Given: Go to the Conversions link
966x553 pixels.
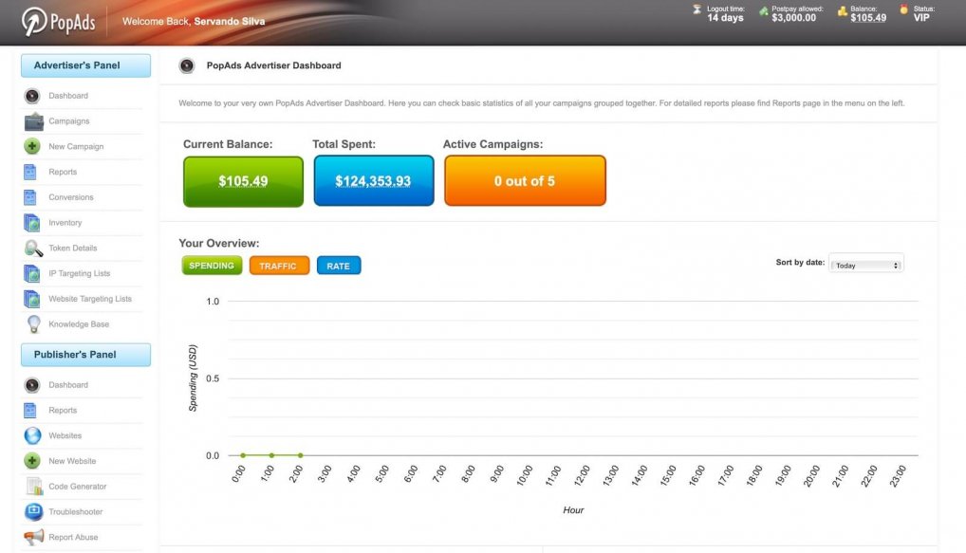Looking at the screenshot, I should pyautogui.click(x=71, y=197).
